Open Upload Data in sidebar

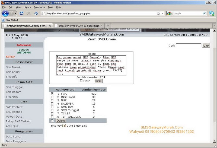[x=14, y=117]
